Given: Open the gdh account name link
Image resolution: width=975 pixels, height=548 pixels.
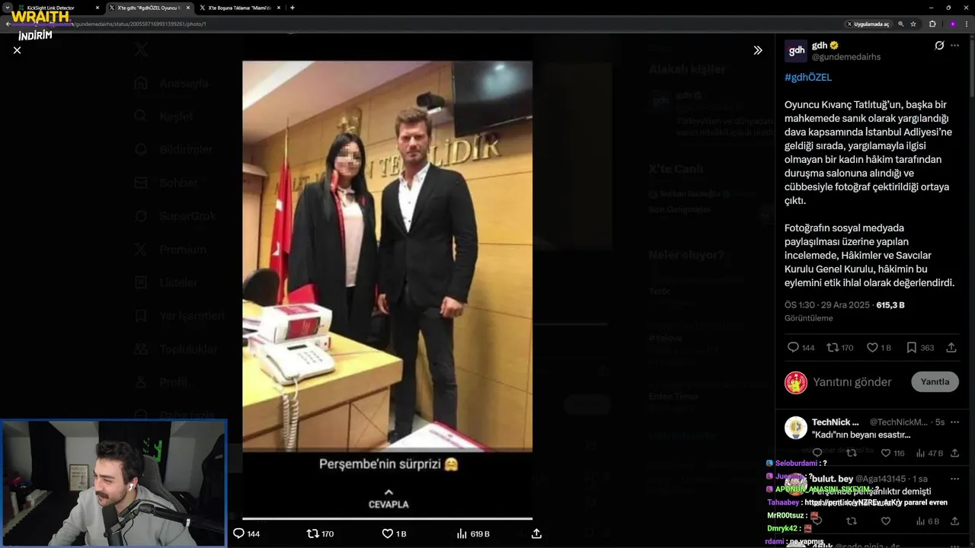Looking at the screenshot, I should [820, 46].
